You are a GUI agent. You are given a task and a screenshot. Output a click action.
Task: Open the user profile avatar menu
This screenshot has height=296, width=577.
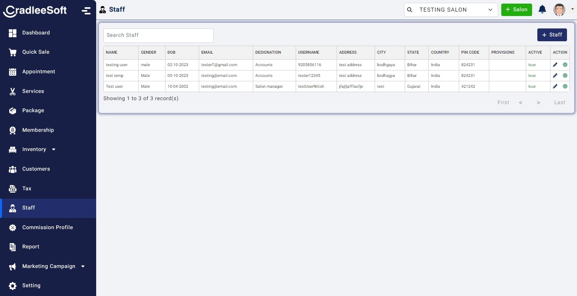(x=559, y=10)
